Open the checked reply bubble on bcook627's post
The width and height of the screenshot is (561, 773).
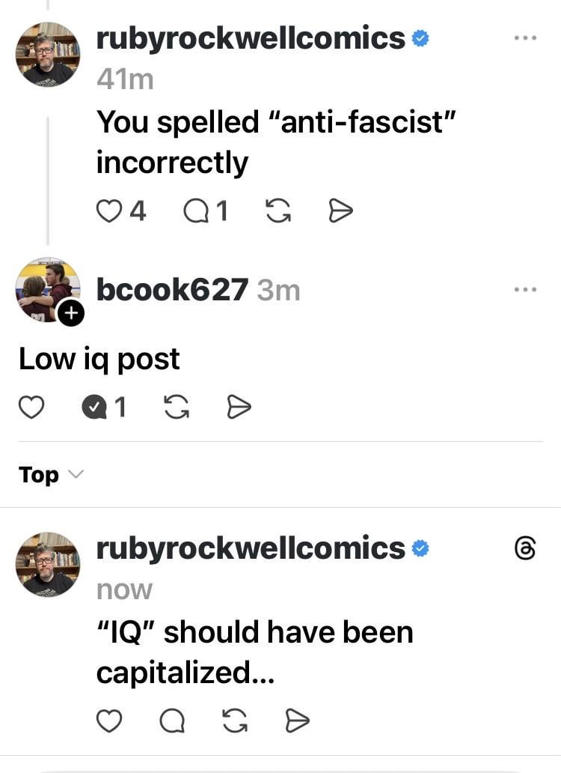tap(94, 407)
